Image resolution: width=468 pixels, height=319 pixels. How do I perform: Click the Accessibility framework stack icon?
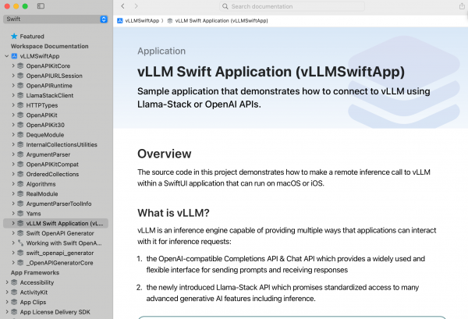click(x=14, y=283)
